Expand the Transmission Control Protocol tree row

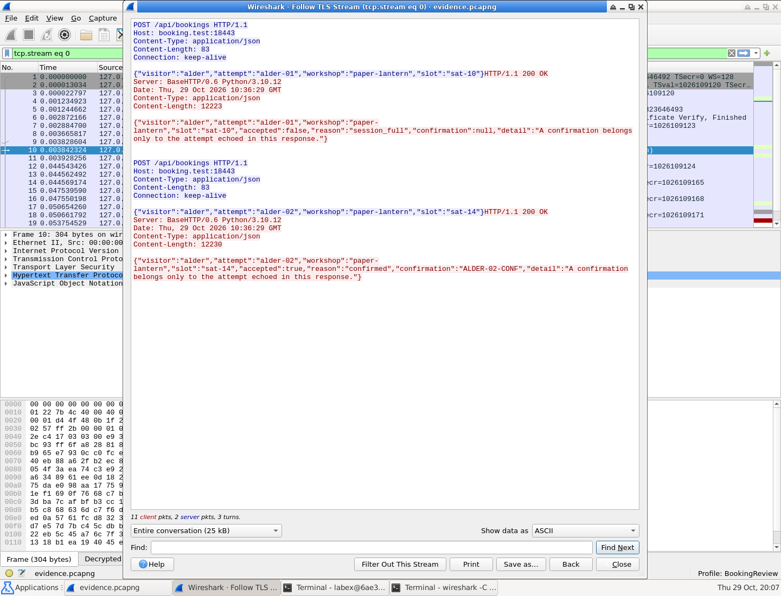click(6, 259)
